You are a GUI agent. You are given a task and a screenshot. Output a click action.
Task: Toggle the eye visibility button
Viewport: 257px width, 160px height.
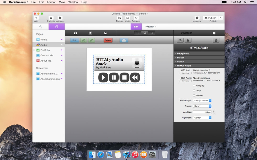point(180,40)
